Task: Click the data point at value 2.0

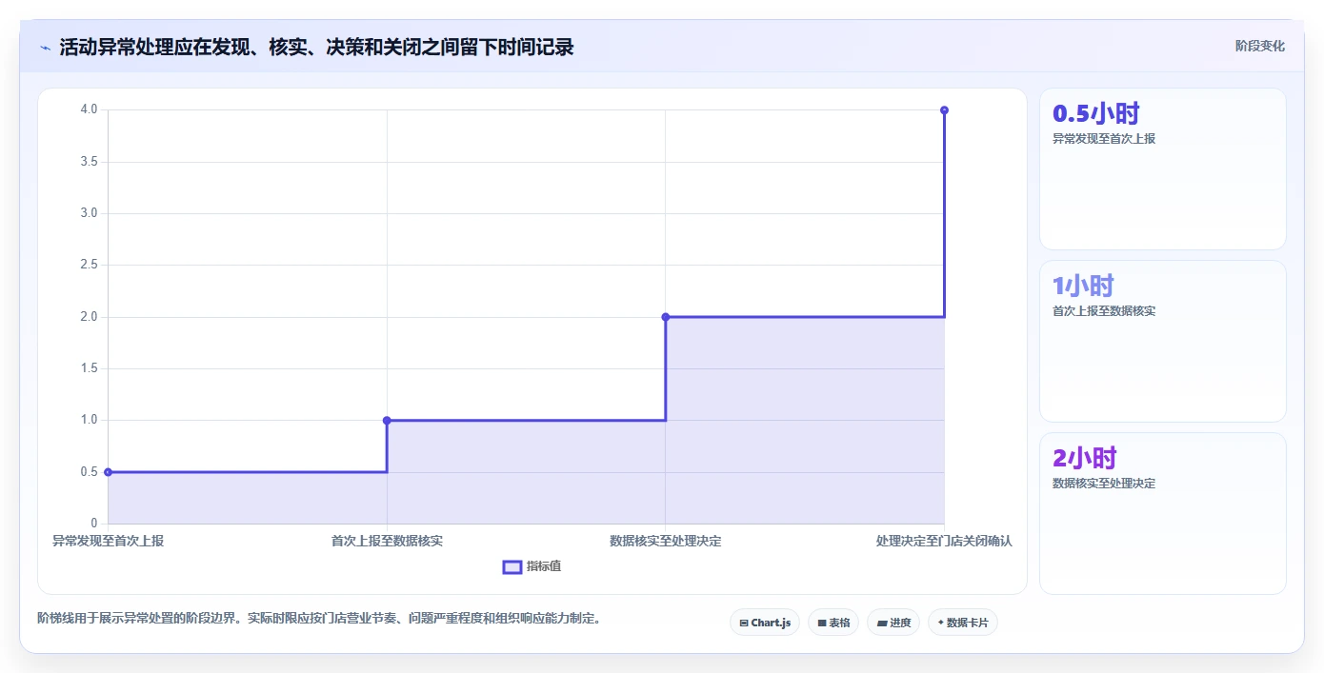Action: (x=666, y=317)
